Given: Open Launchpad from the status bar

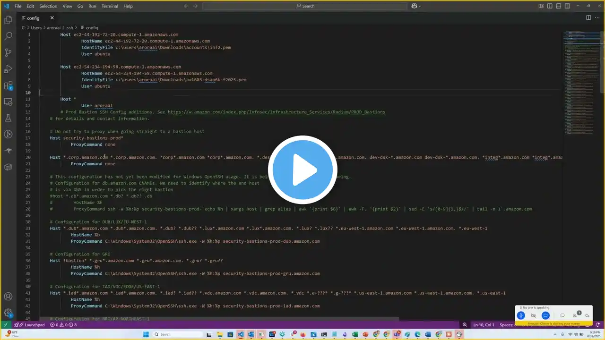Looking at the screenshot, I should coord(29,325).
